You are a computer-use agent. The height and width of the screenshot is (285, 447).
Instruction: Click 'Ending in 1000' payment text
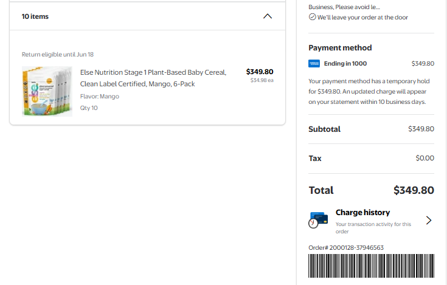(x=345, y=63)
